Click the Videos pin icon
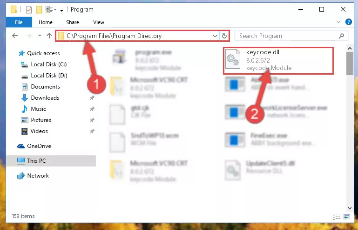358x230 pixels. pyautogui.click(x=92, y=131)
